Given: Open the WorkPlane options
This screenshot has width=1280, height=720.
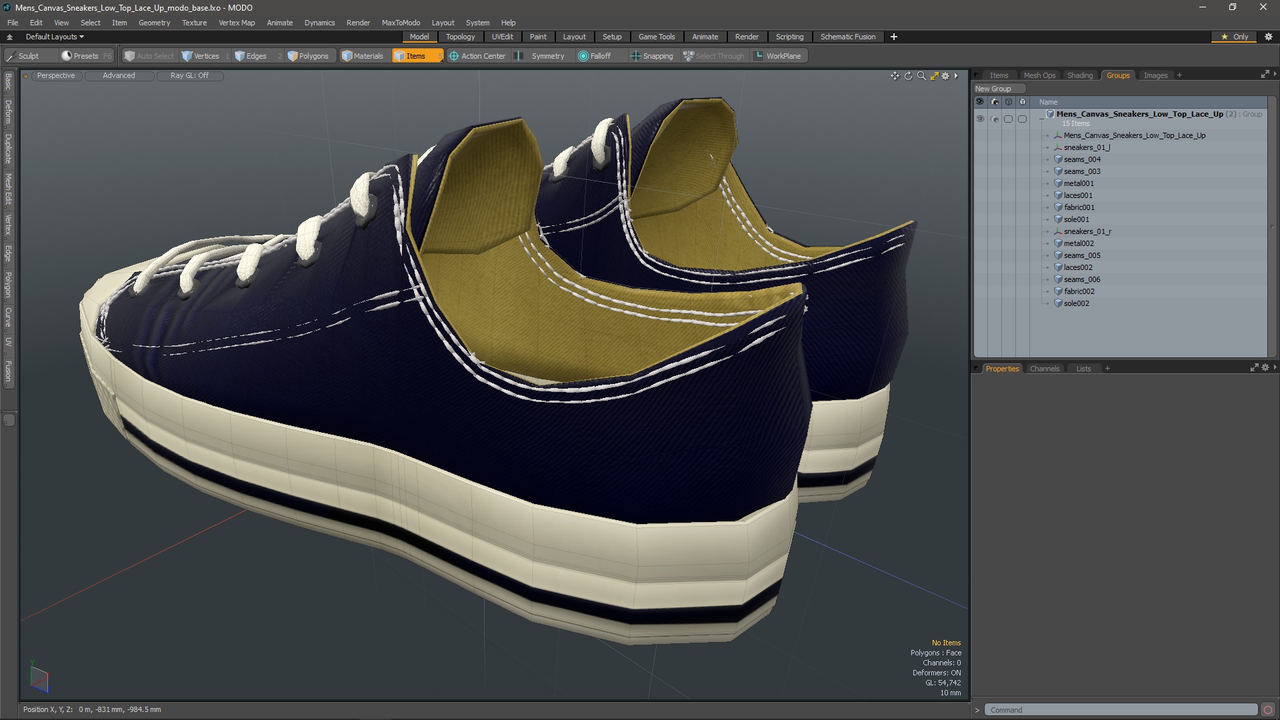Looking at the screenshot, I should tap(777, 56).
